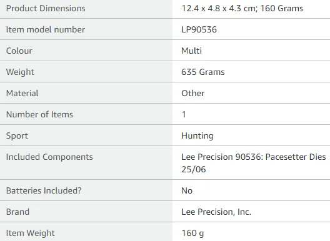Click the Hunting sport value

click(x=197, y=135)
